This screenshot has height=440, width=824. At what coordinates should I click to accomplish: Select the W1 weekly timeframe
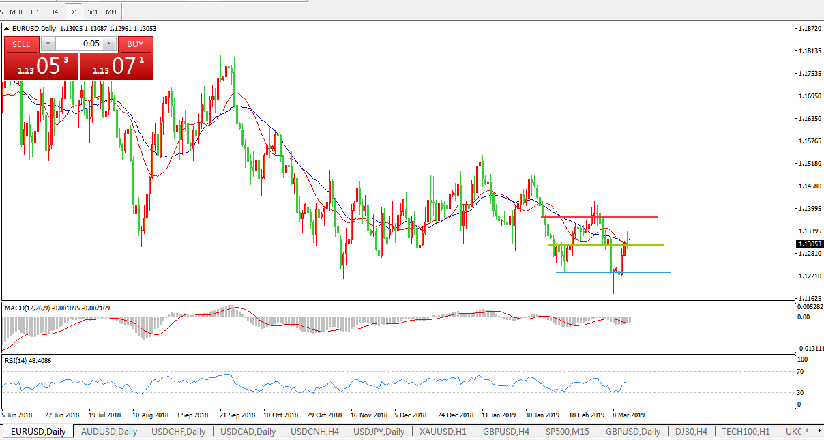(x=93, y=12)
